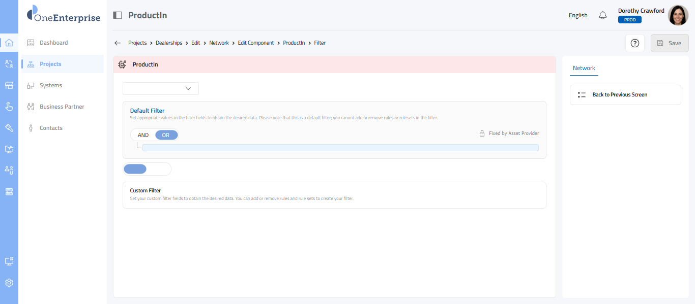Click the notification bell icon

coord(603,15)
